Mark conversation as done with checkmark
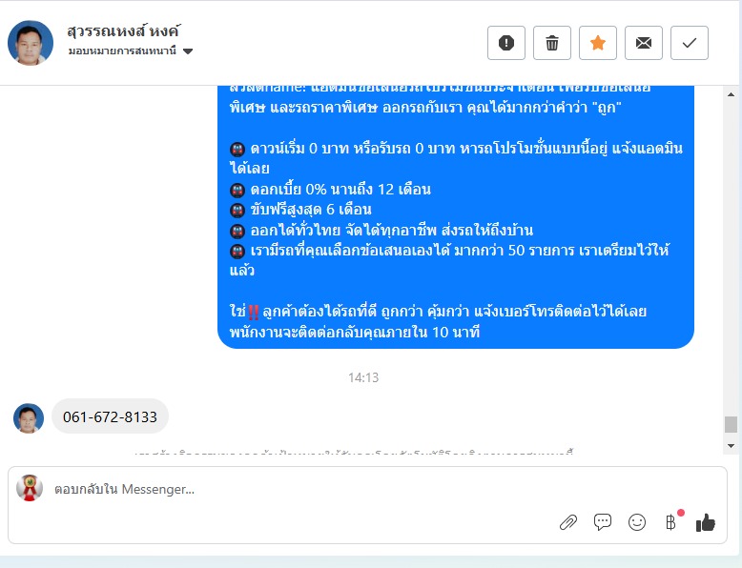The height and width of the screenshot is (568, 742). [690, 43]
